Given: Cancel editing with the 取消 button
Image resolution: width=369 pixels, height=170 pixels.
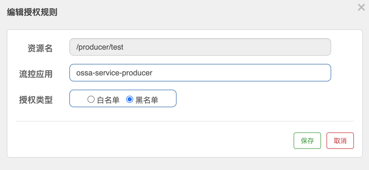Looking at the screenshot, I should point(340,141).
